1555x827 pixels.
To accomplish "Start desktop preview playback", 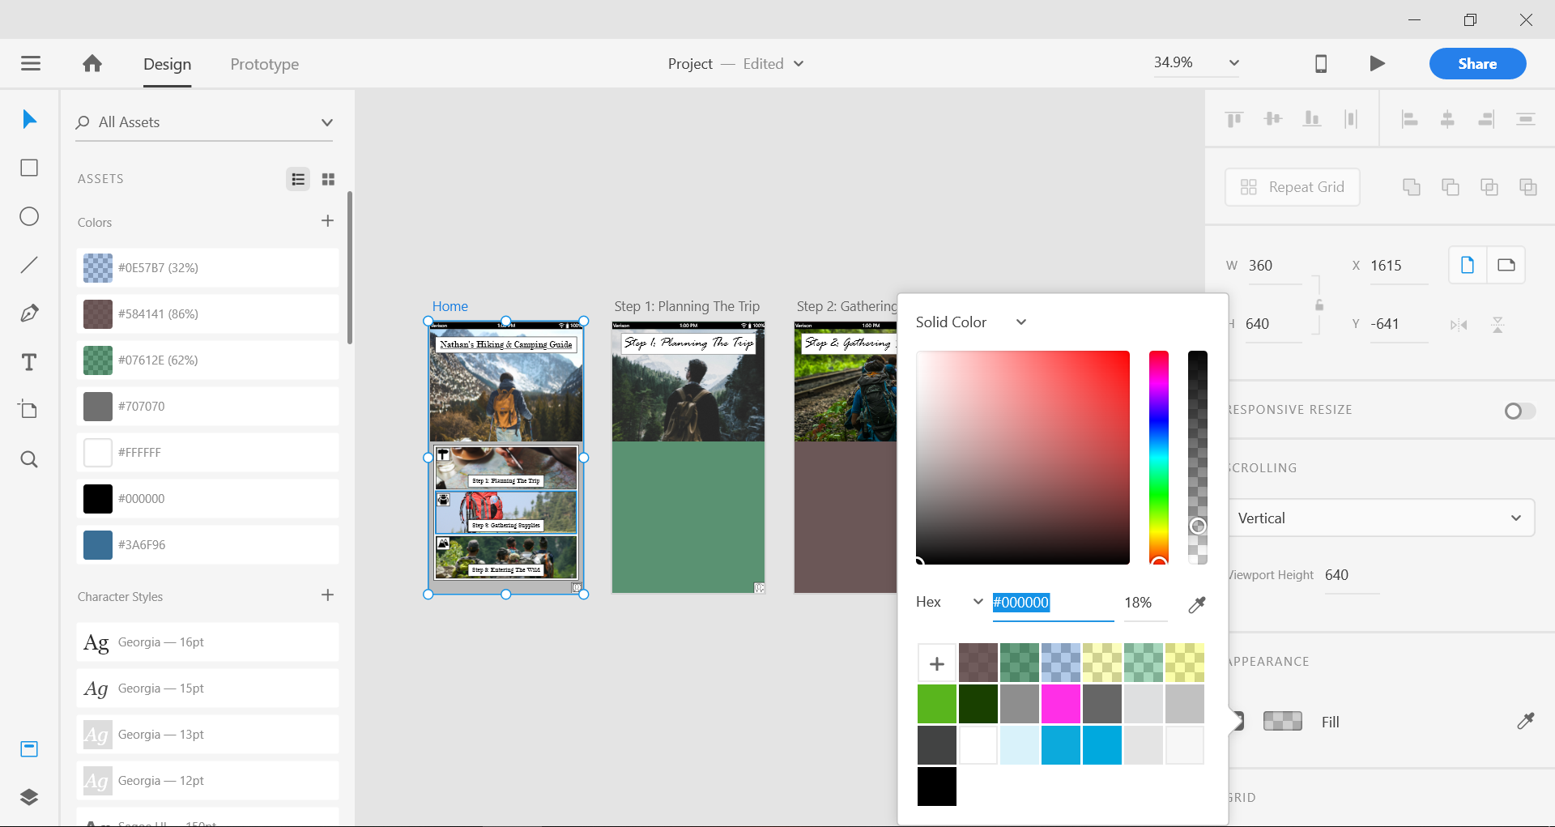I will pyautogui.click(x=1377, y=63).
